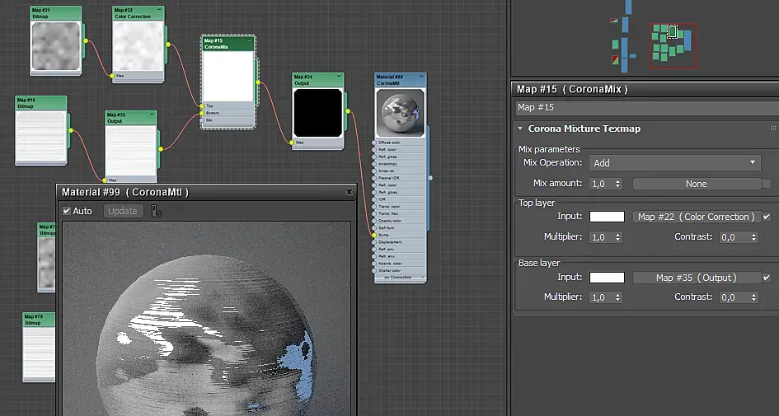Collapse the Corona Mixture Texmap rollout
This screenshot has height=416, width=779.
click(x=520, y=129)
